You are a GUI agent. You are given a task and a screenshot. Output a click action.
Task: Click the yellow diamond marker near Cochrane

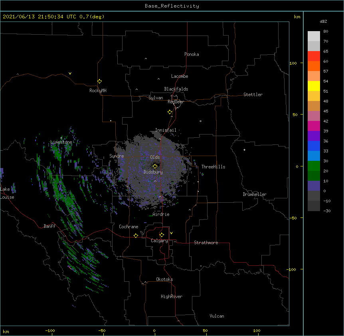(x=136, y=235)
